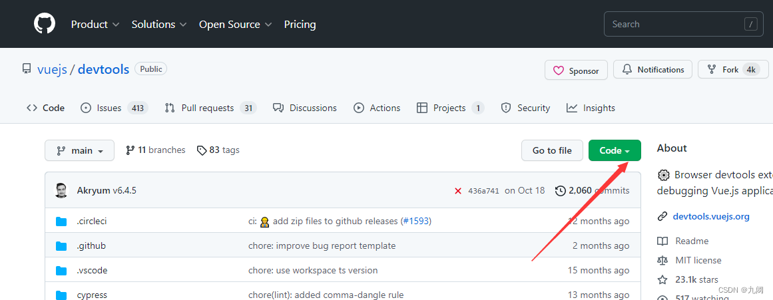This screenshot has width=773, height=300.
Task: Open the Pricing page
Action: [300, 24]
